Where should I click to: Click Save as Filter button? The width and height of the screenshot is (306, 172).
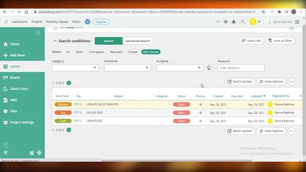(280, 41)
